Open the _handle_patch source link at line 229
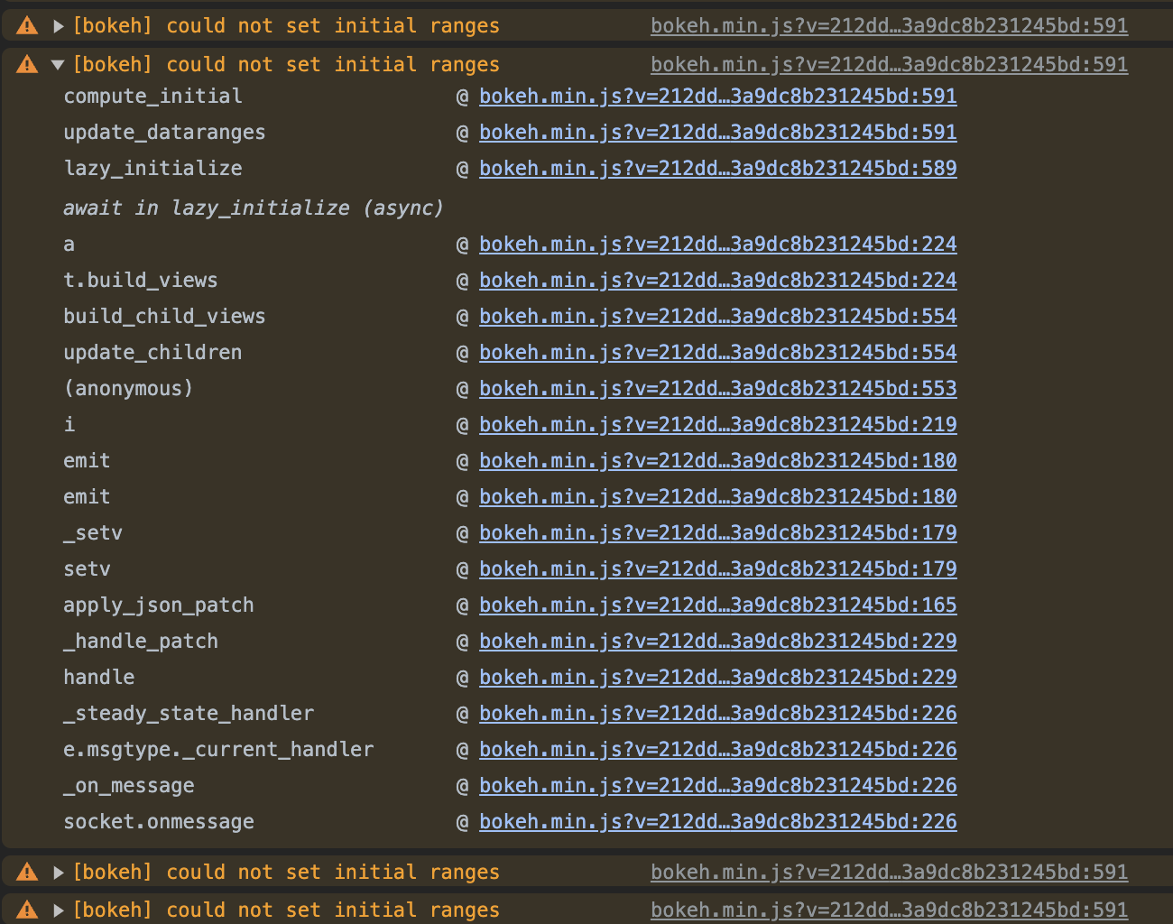This screenshot has width=1173, height=924. 717,641
